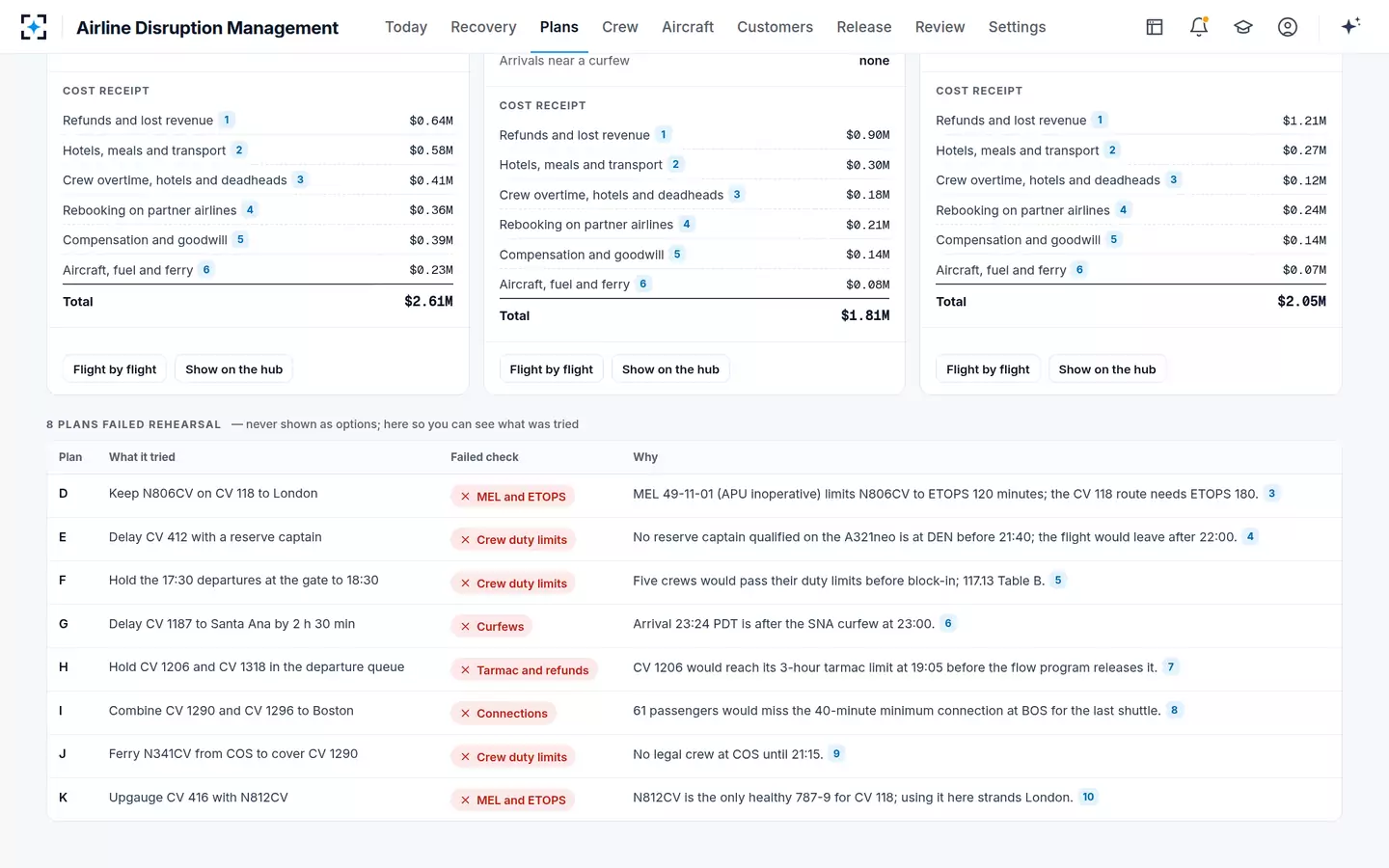Click the MEL and ETOPS chip for plan K
The height and width of the screenshot is (868, 1389).
click(512, 800)
